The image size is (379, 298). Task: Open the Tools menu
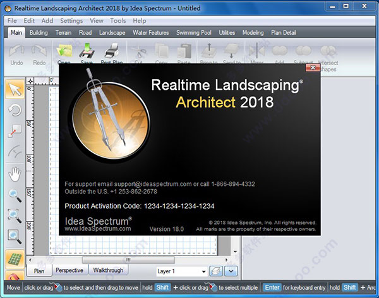click(118, 21)
